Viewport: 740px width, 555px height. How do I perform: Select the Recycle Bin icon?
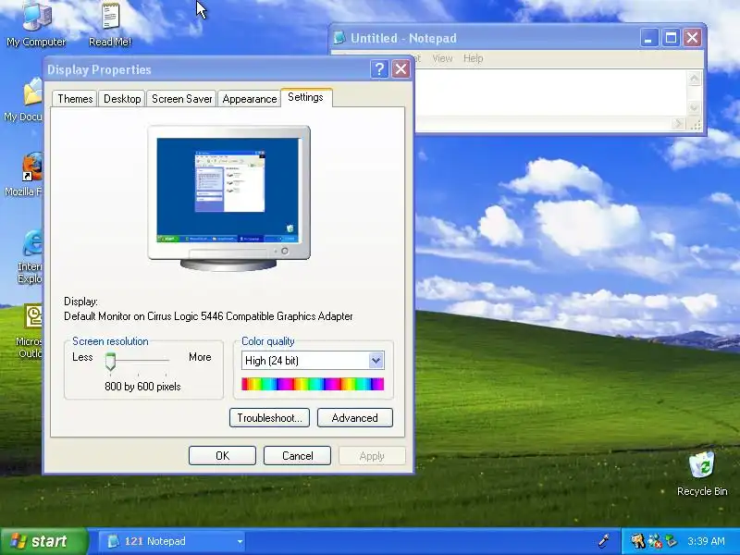(x=702, y=474)
